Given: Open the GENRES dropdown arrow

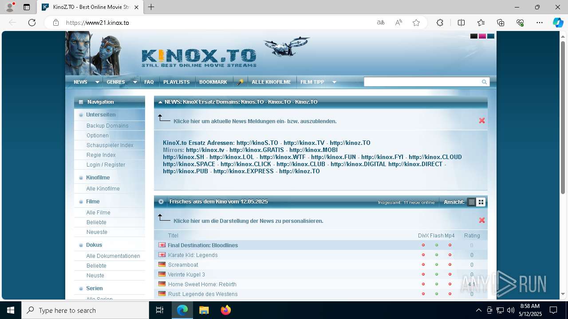Looking at the screenshot, I should click(135, 82).
